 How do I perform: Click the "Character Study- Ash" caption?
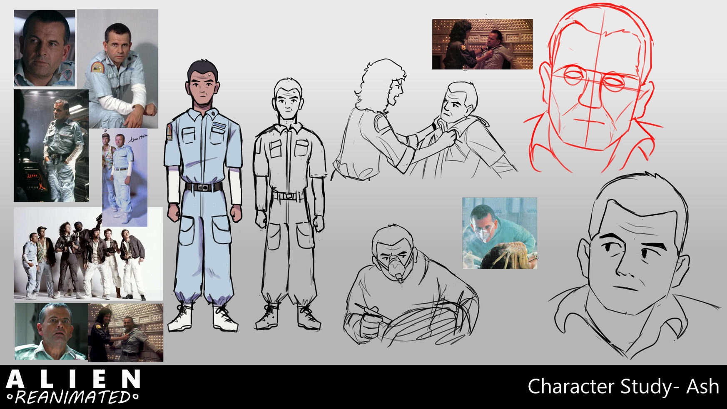point(623,387)
